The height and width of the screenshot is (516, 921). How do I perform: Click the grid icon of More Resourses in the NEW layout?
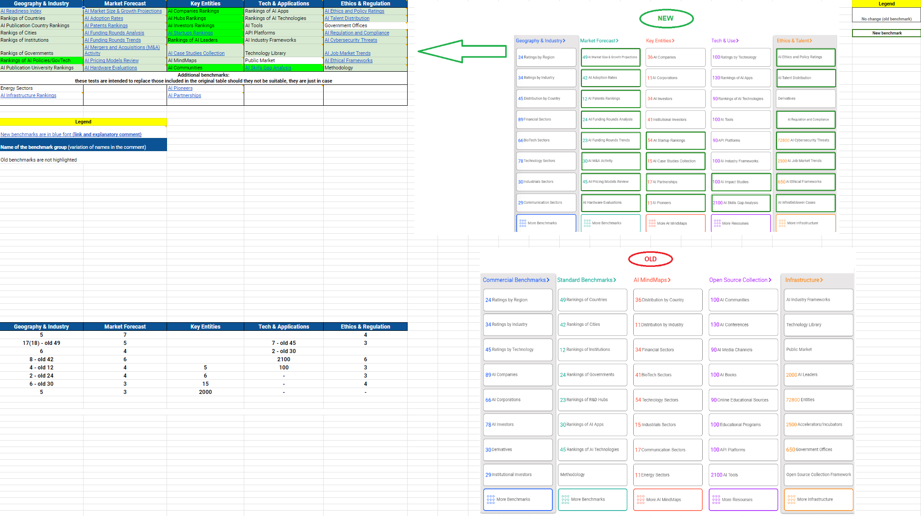click(717, 223)
